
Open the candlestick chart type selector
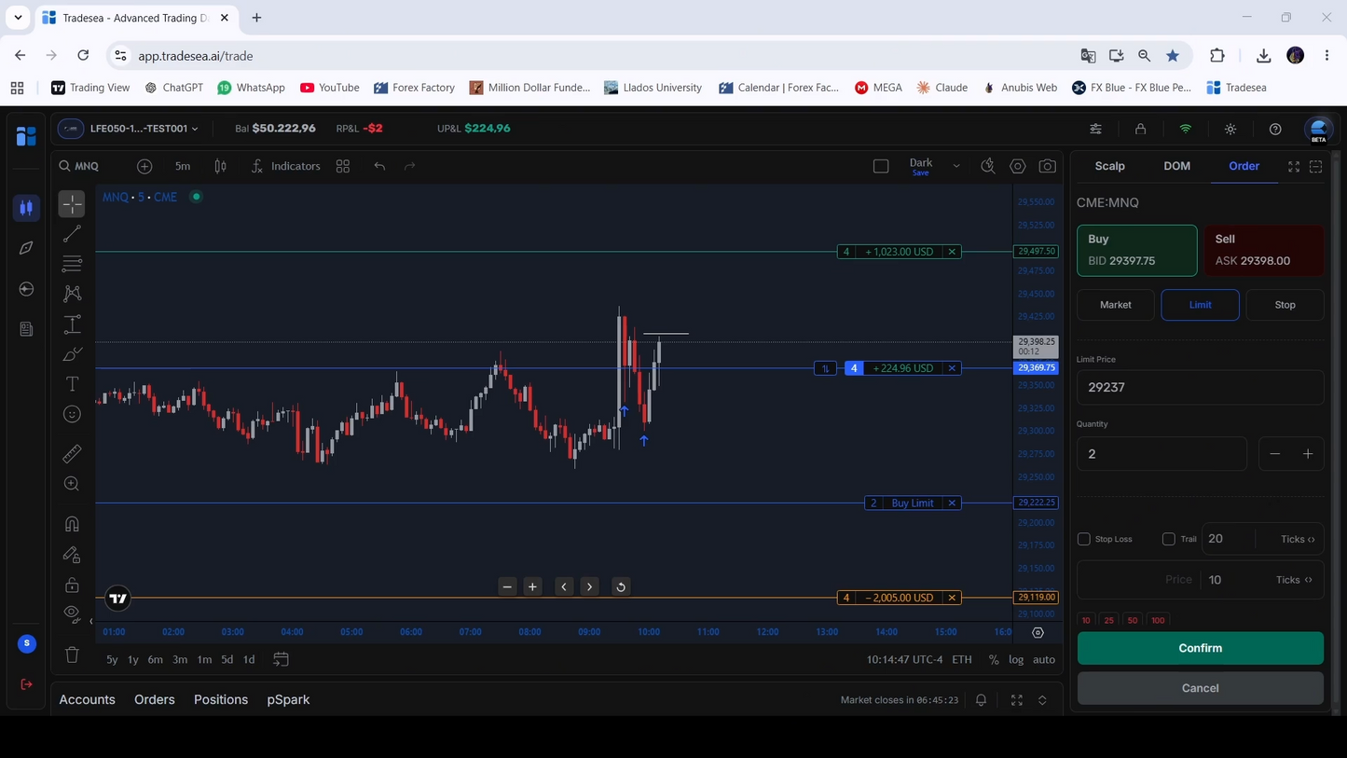pyautogui.click(x=221, y=166)
